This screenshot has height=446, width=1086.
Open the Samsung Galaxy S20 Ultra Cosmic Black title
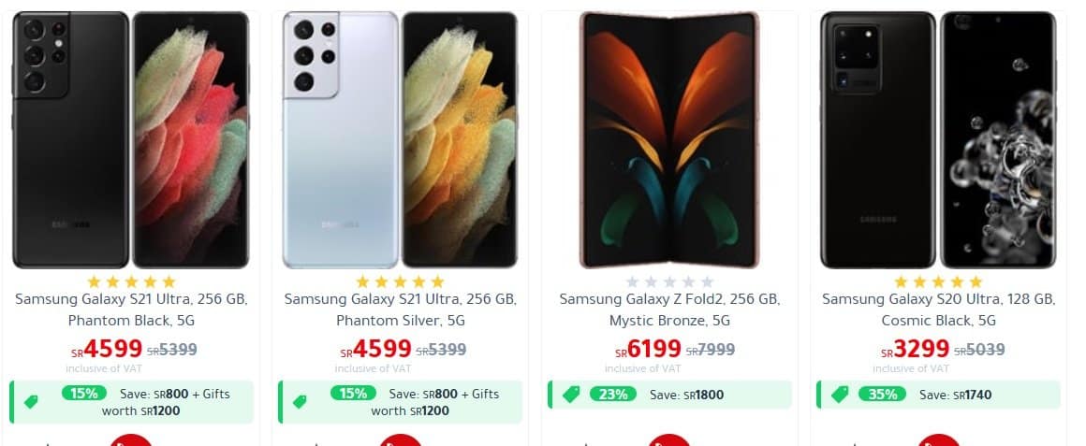pyautogui.click(x=938, y=309)
